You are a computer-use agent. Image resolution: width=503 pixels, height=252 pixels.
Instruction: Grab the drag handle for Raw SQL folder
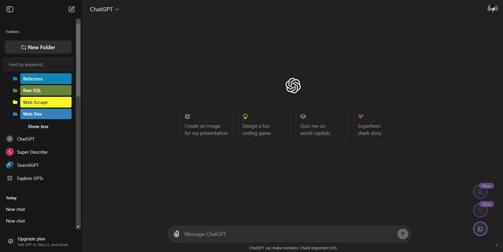coord(7,90)
